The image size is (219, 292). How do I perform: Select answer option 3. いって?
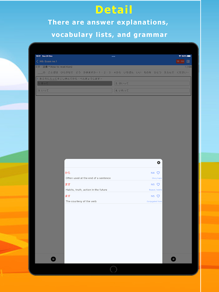coord(75,90)
